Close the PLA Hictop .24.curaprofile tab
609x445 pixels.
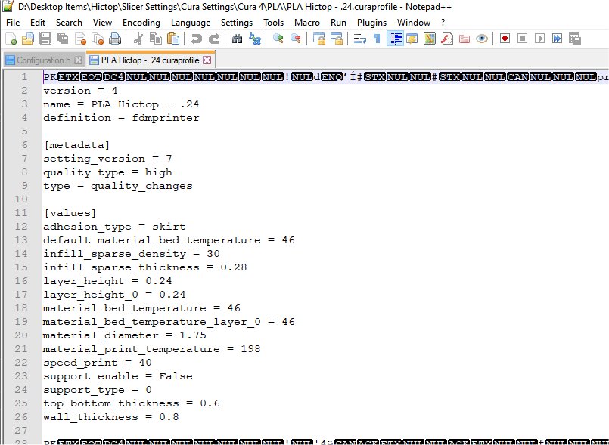207,60
